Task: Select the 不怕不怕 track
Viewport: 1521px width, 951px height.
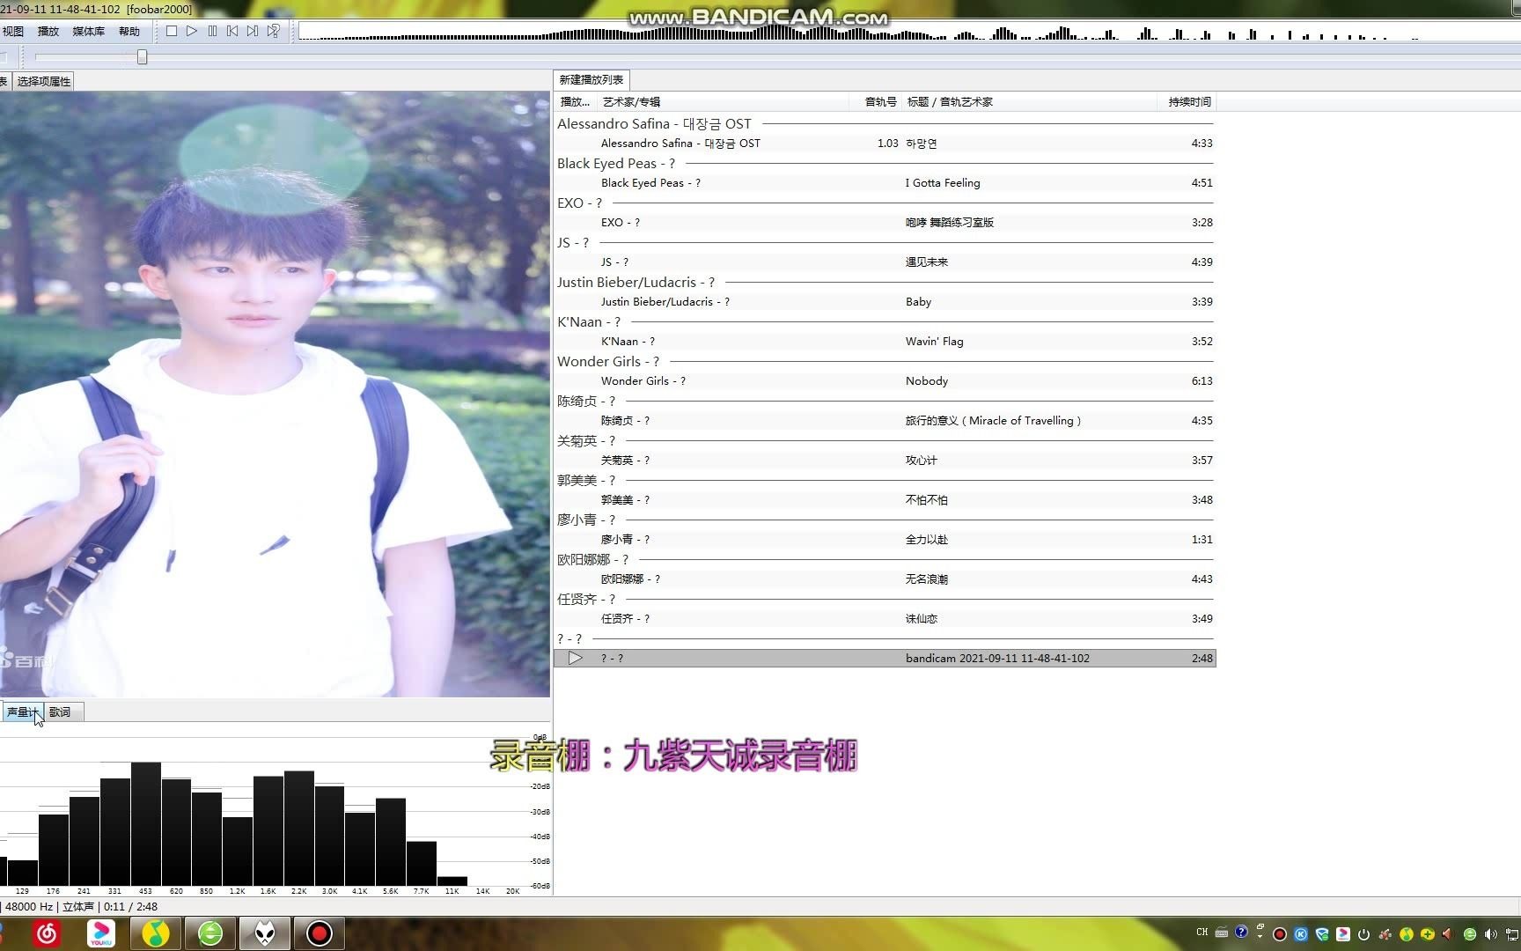Action: tap(885, 499)
